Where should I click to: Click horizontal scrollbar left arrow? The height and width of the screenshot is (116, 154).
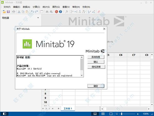102,109
